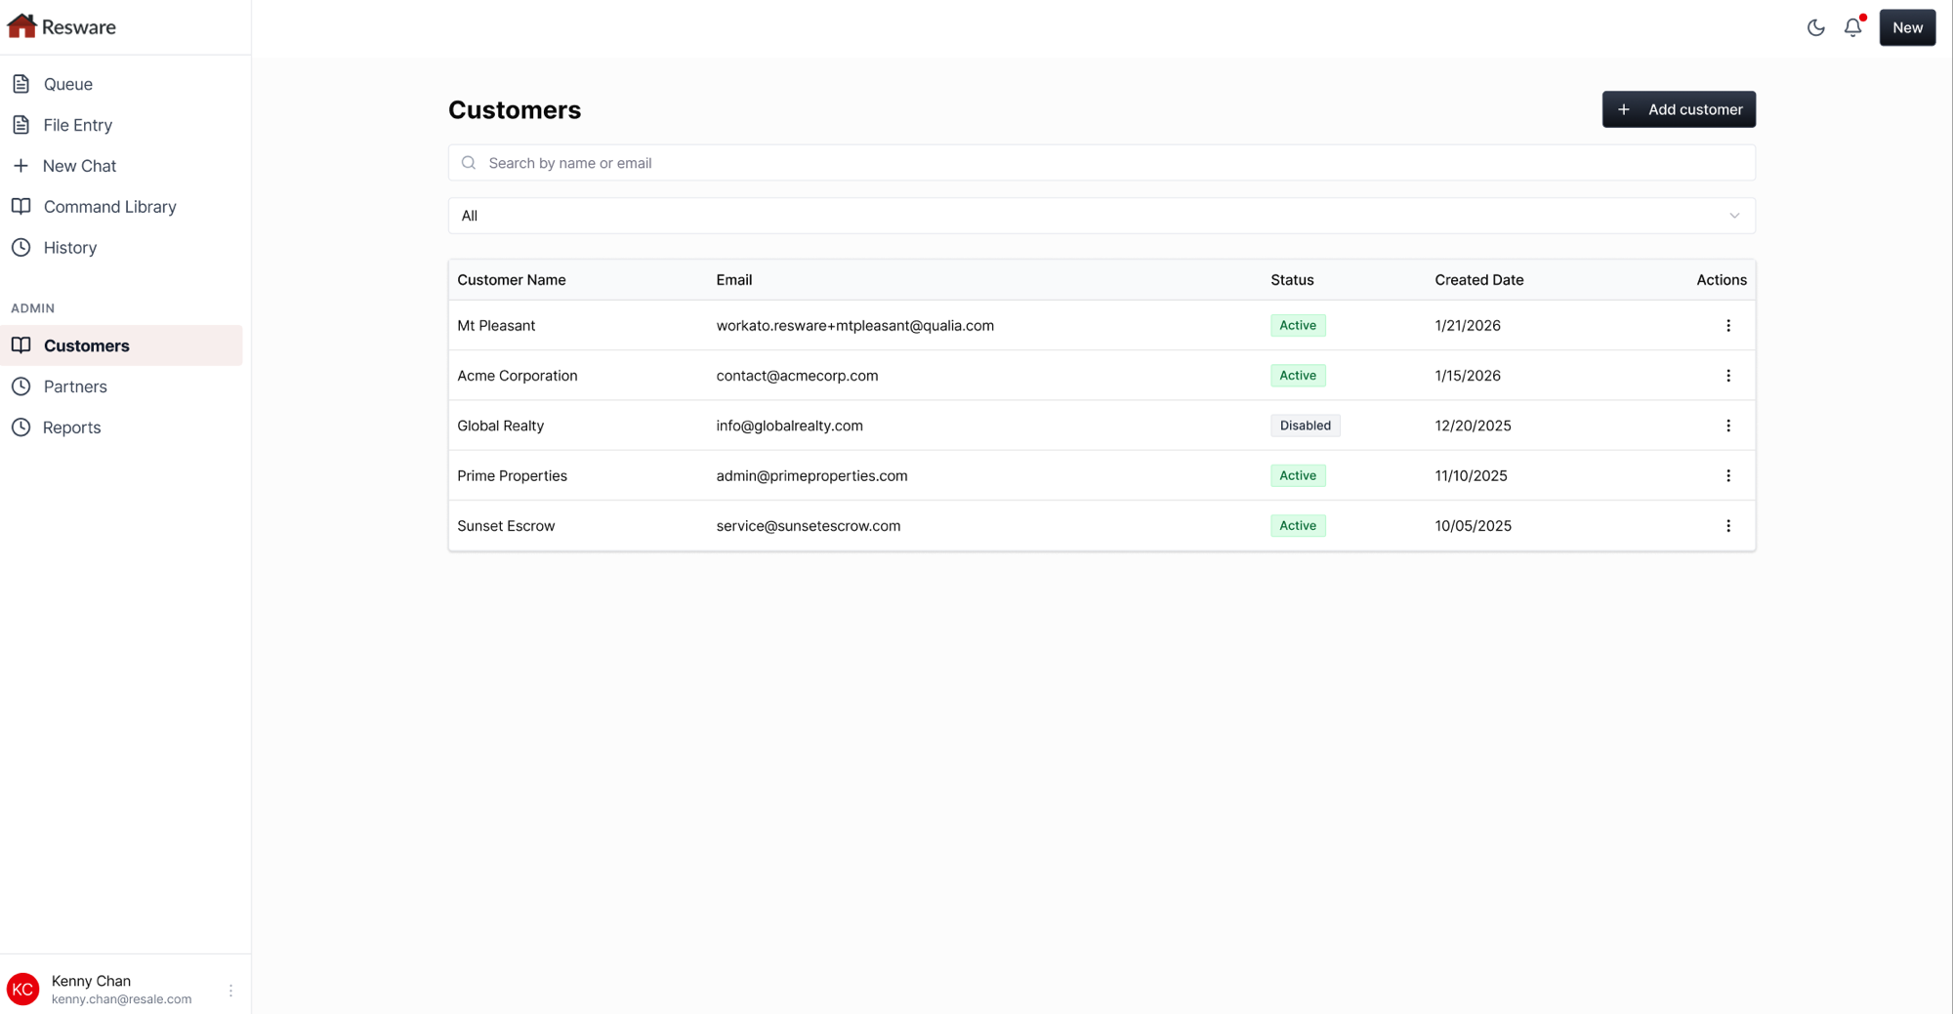This screenshot has height=1014, width=1953.
Task: Click email contact@acmecorp.com
Action: (x=797, y=376)
